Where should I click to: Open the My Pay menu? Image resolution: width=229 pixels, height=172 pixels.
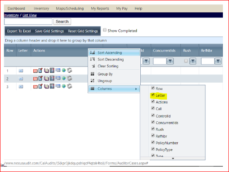[x=122, y=8]
